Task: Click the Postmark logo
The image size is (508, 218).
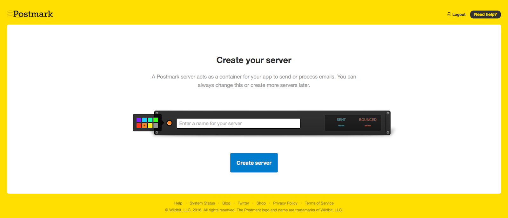Action: tap(30, 14)
